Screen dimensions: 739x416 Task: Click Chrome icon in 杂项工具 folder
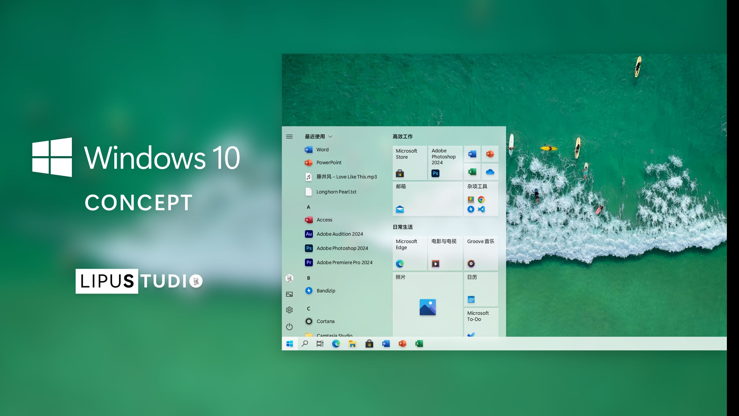(481, 200)
